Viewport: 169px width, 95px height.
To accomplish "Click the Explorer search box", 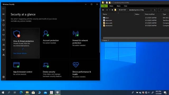I will coord(164,10).
